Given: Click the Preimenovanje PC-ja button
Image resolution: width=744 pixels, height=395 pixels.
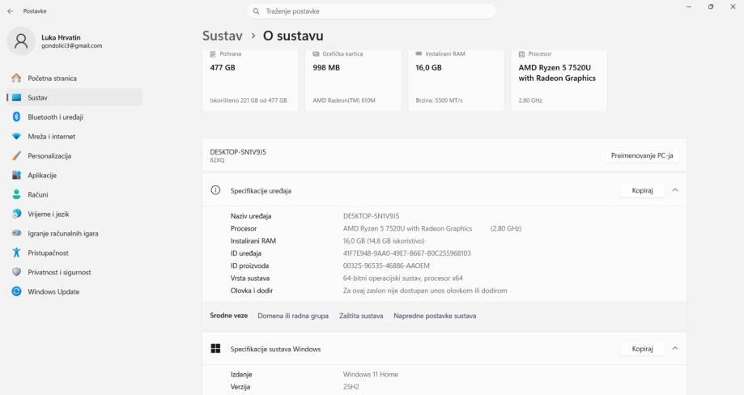Looking at the screenshot, I should (642, 155).
